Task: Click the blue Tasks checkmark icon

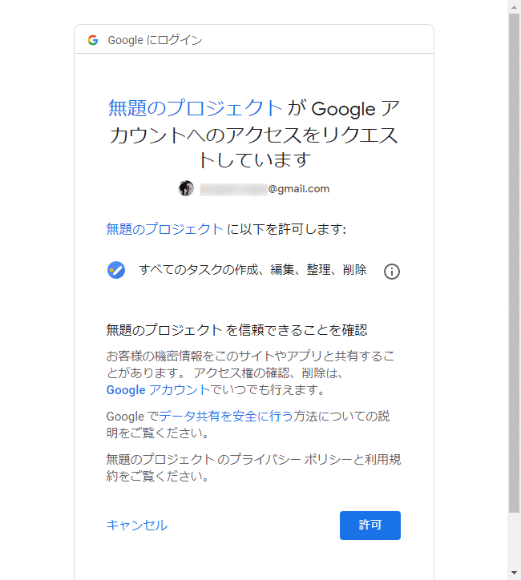Action: (116, 270)
